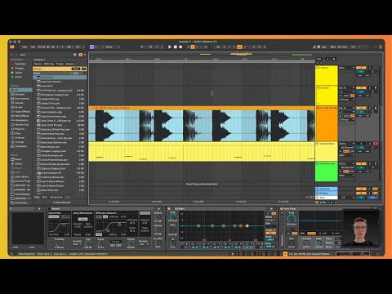Click the first yellow group track header
392x294 pixels.
tap(327, 75)
